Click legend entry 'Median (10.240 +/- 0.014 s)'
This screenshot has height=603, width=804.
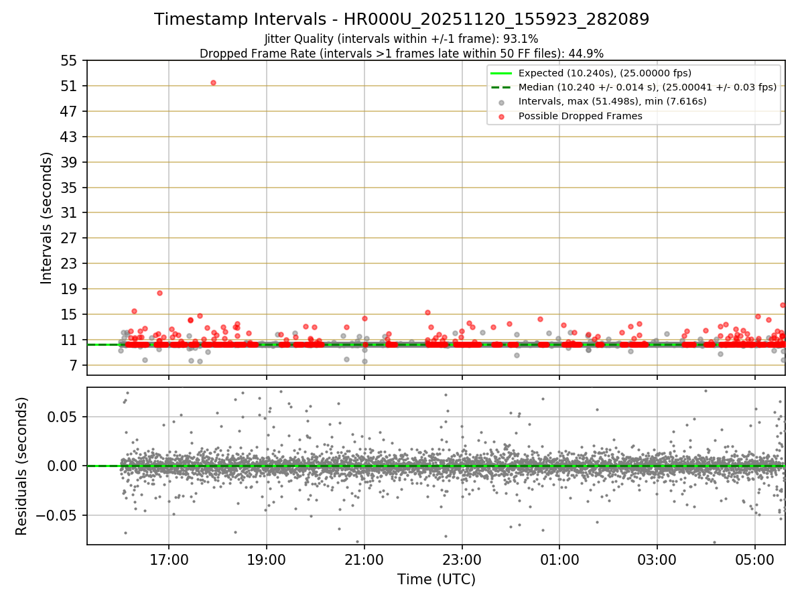click(x=647, y=87)
